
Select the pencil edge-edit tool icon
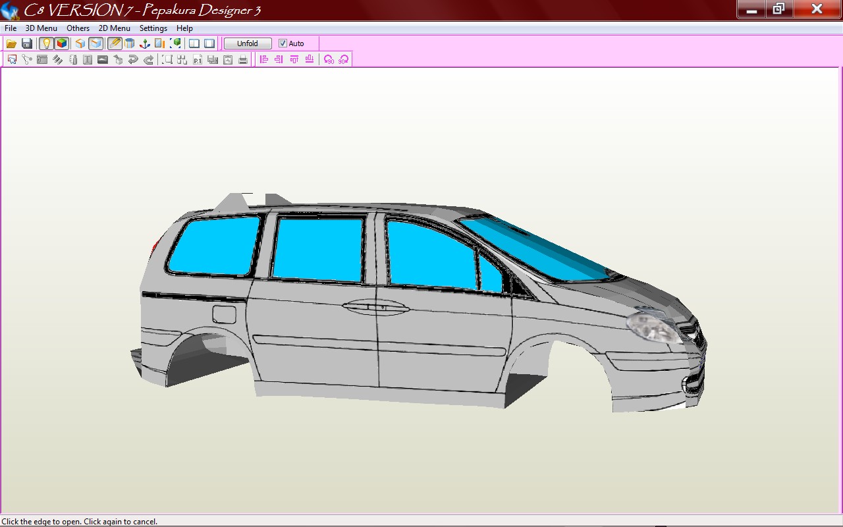[x=115, y=43]
